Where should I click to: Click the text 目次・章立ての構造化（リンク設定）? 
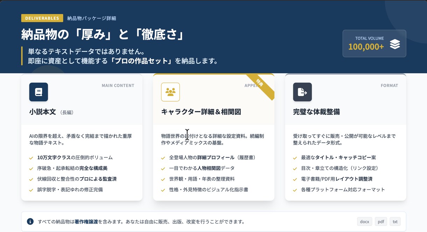tap(341, 168)
